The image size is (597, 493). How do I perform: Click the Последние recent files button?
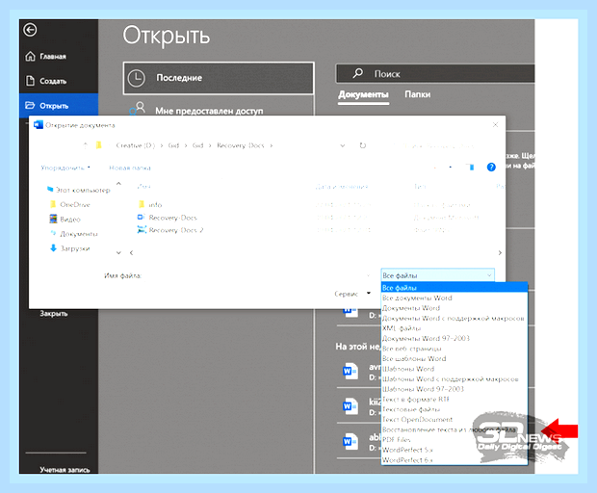(x=219, y=78)
